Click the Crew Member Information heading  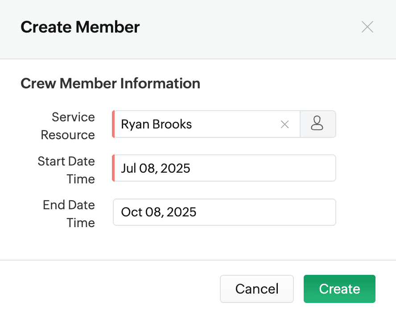click(x=110, y=83)
